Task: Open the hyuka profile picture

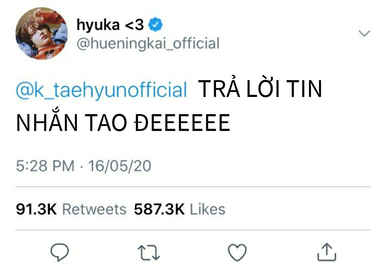Action: [41, 34]
